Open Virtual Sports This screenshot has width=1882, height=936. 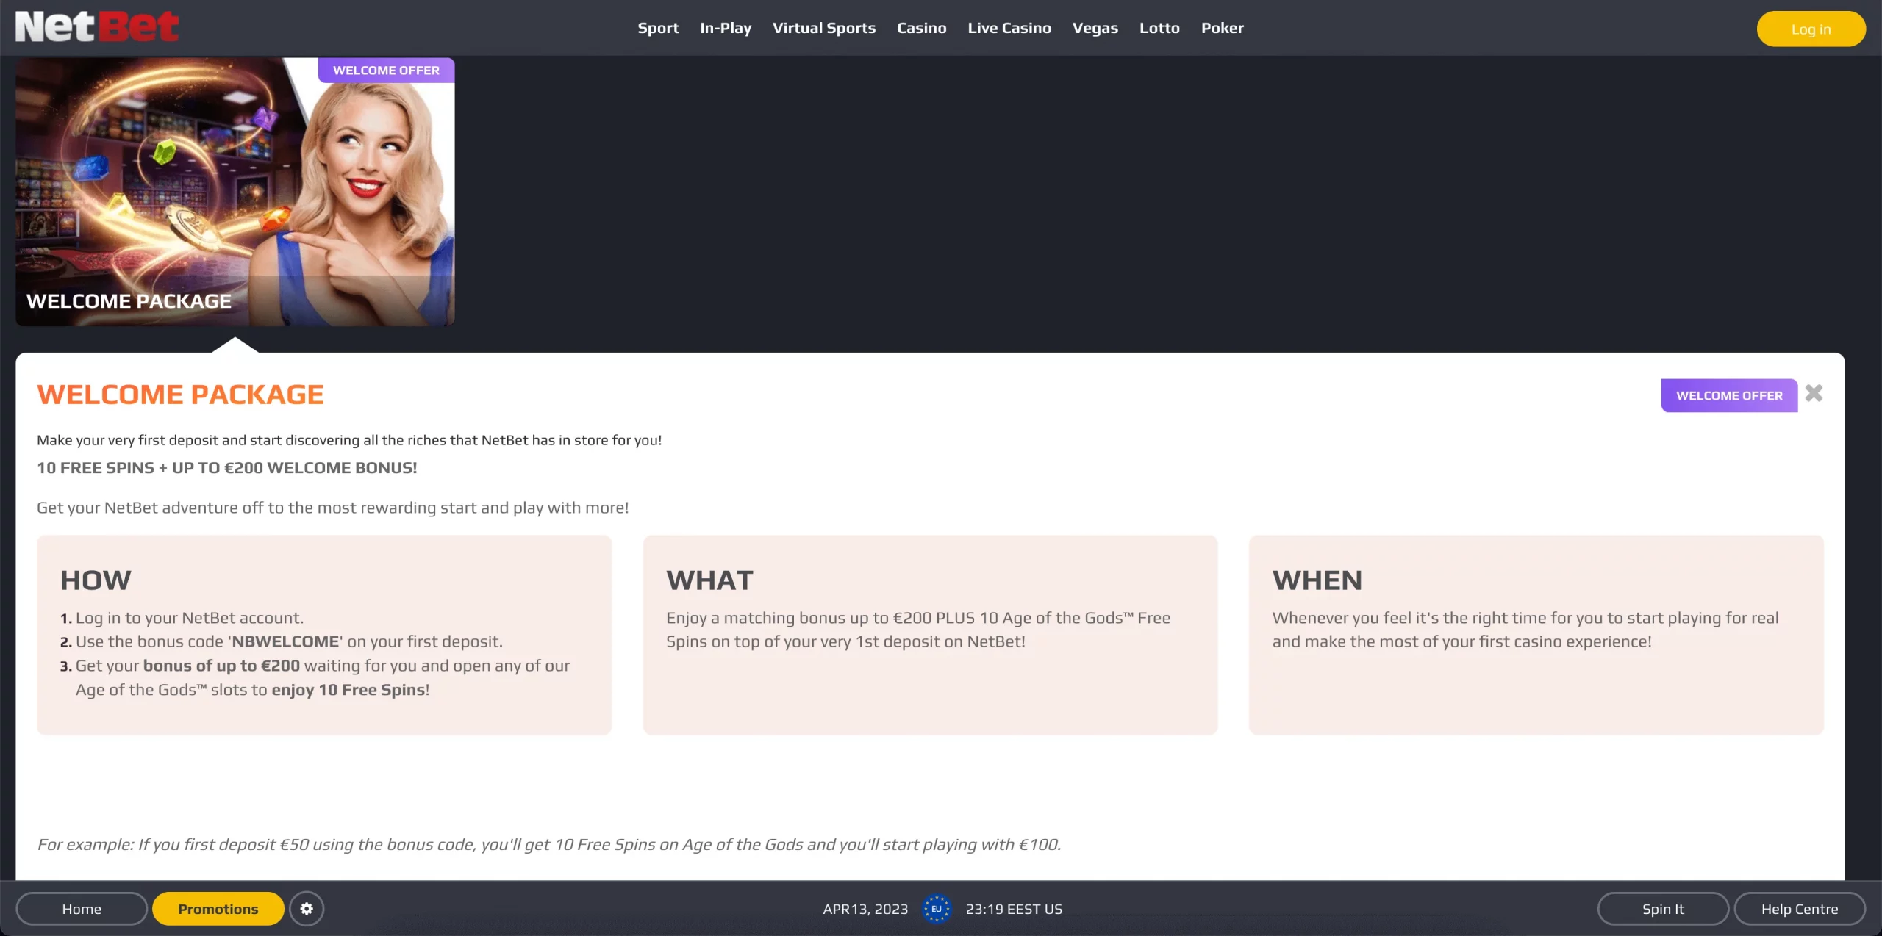pos(824,28)
